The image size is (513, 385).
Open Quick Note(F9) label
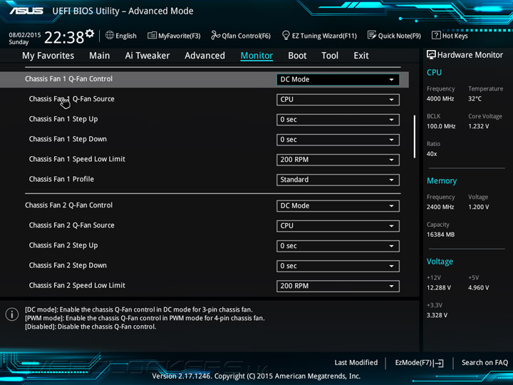coord(400,36)
